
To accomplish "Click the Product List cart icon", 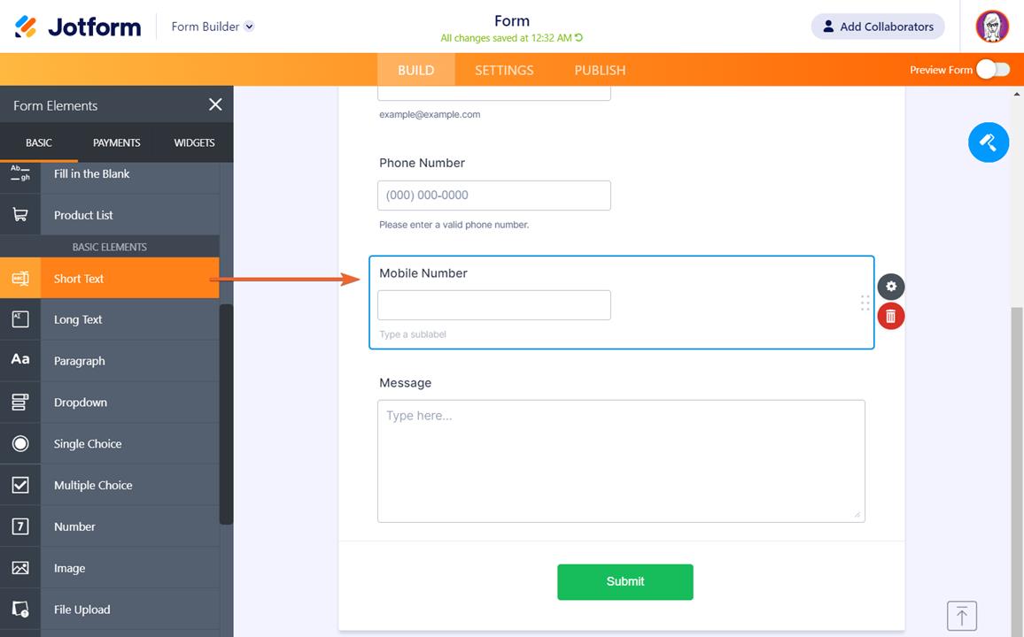I will (x=20, y=214).
